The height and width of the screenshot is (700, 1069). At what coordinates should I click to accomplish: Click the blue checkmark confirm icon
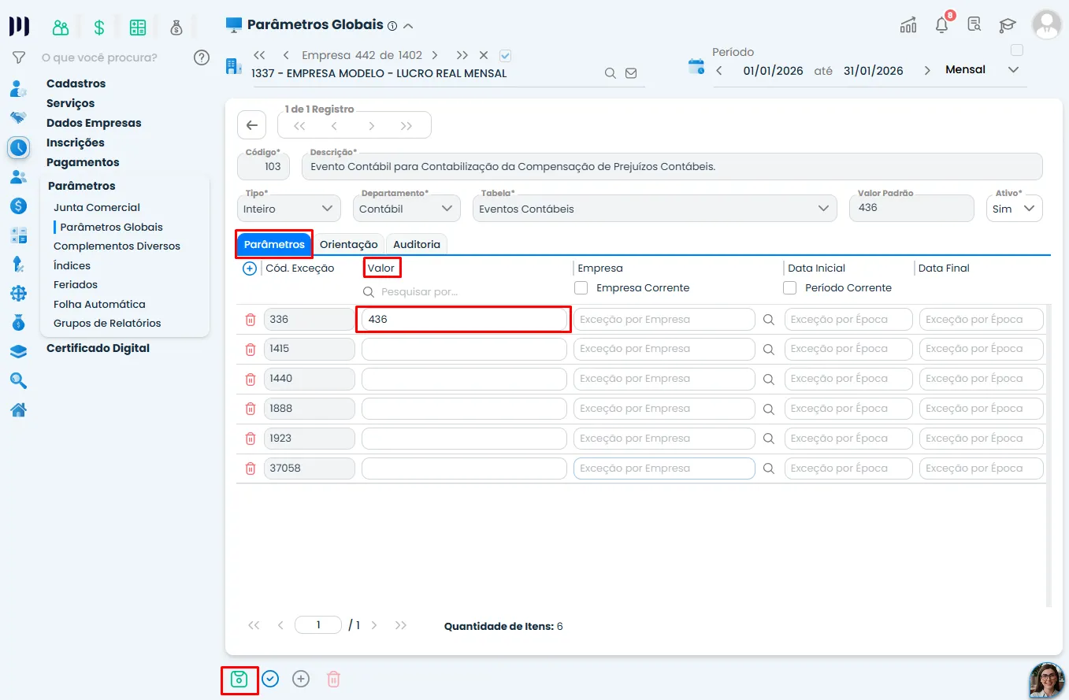(270, 679)
